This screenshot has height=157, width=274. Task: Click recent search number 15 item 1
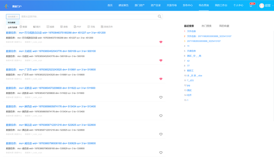pos(188,100)
